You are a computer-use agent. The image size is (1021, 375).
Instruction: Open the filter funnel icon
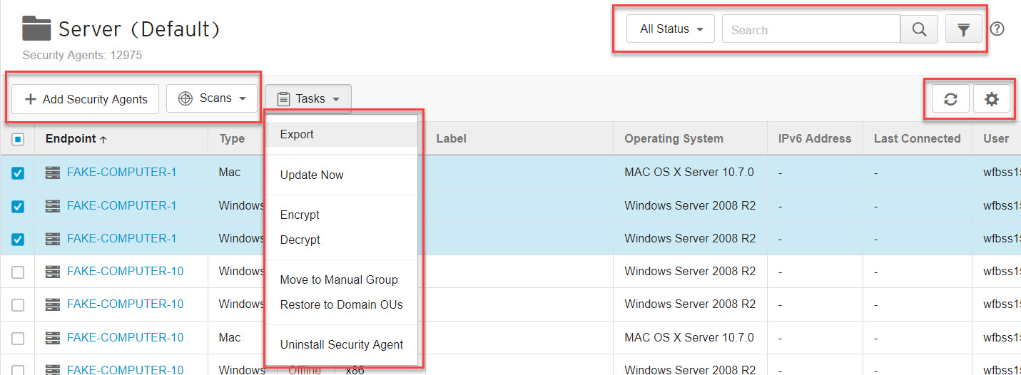click(963, 29)
